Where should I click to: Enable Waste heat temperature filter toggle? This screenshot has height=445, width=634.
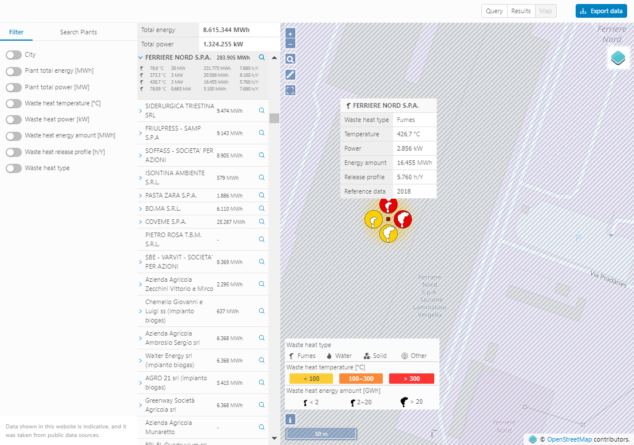14,104
